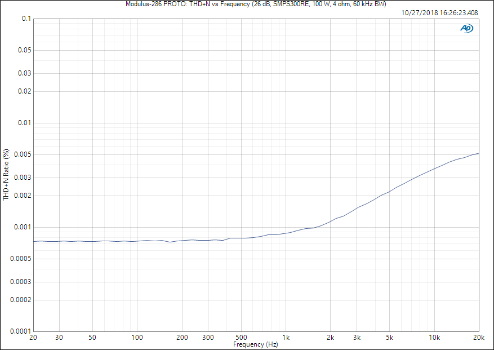The height and width of the screenshot is (350, 494).
Task: Click the x-axis tick label "50"
Action: point(92,338)
